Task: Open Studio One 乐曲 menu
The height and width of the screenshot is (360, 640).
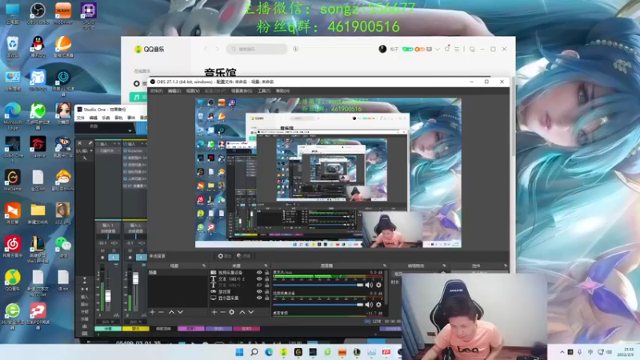Action: click(106, 118)
